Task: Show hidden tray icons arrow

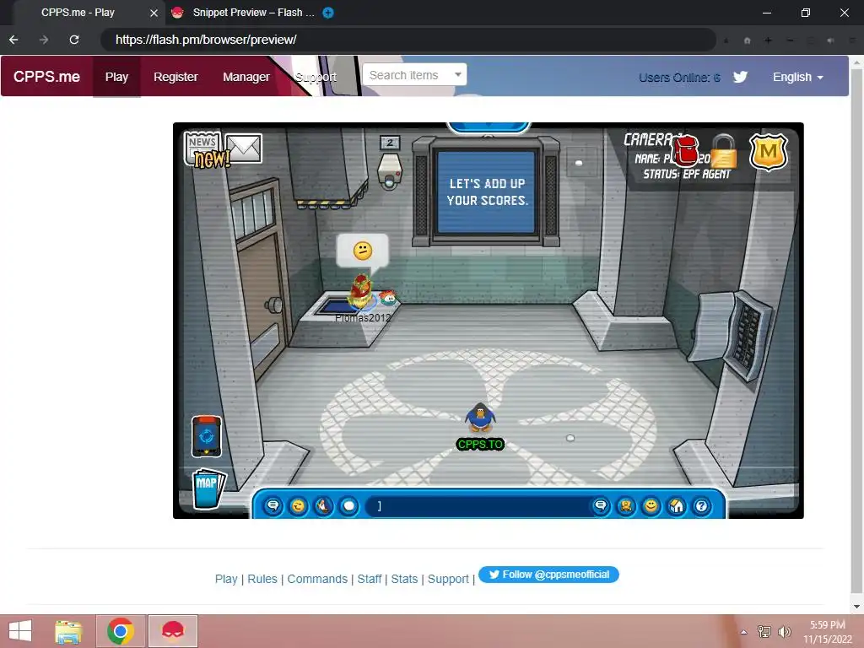Action: (744, 632)
